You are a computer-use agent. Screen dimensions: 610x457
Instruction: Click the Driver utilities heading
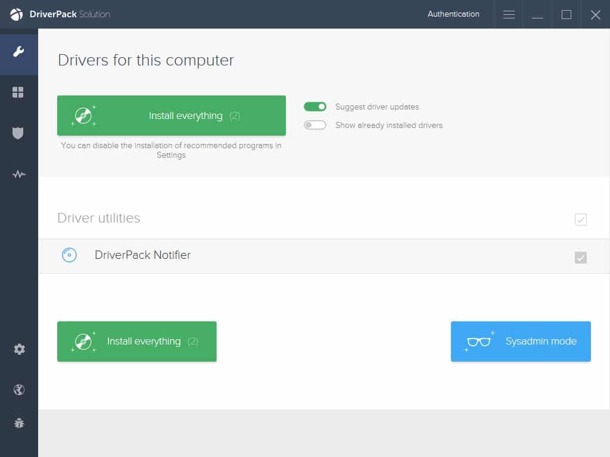click(98, 218)
